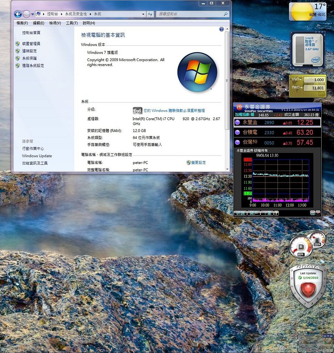This screenshot has height=353, width=334.
Task: Click the vertical scrollbar thumb in System window
Action: click(x=227, y=80)
